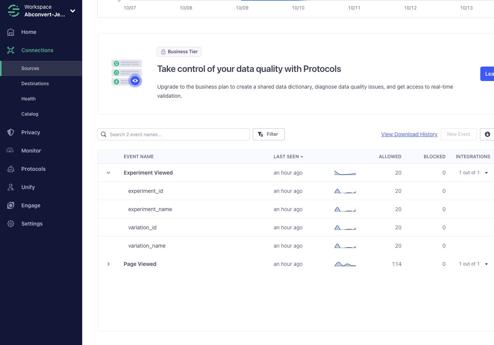Screen dimensions: 494x345
Task: Open Catalog in the sidebar
Action: coord(41,114)
